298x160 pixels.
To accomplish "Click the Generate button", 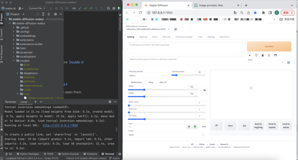I will 269,46.
